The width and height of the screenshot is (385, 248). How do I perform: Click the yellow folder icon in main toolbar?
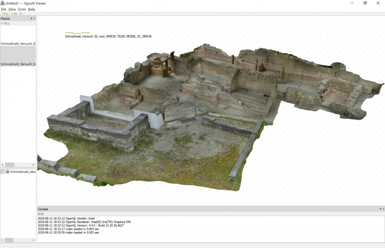[12, 14]
